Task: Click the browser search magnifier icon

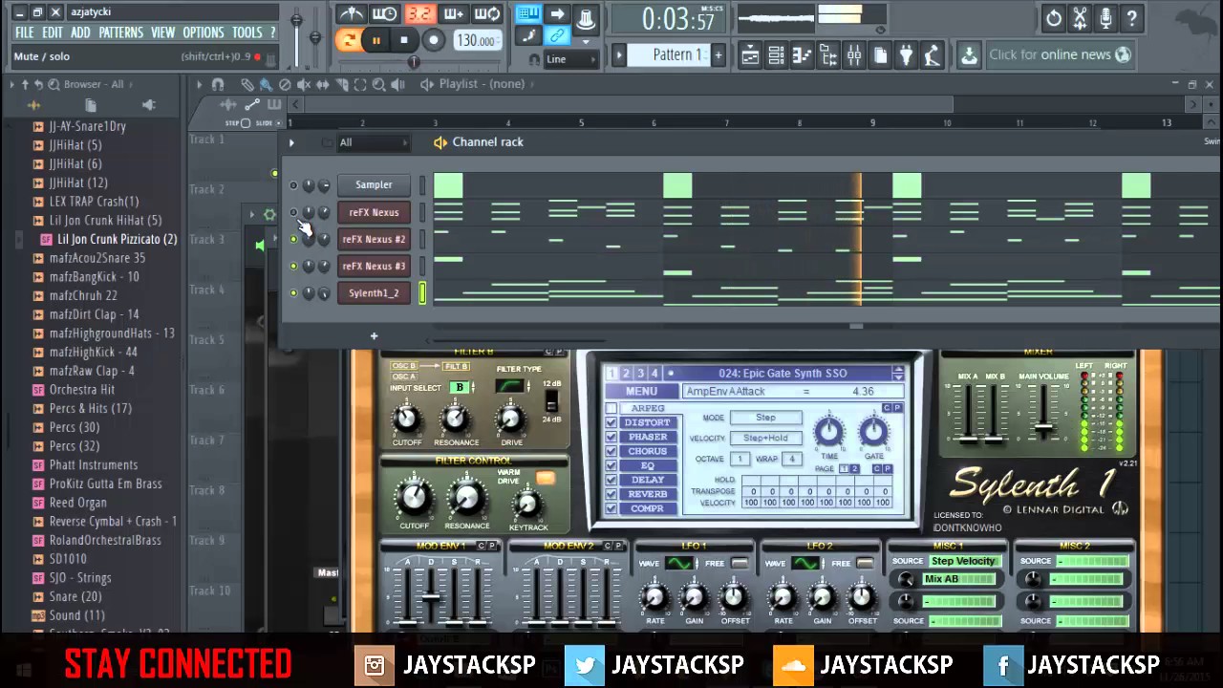Action: [54, 84]
